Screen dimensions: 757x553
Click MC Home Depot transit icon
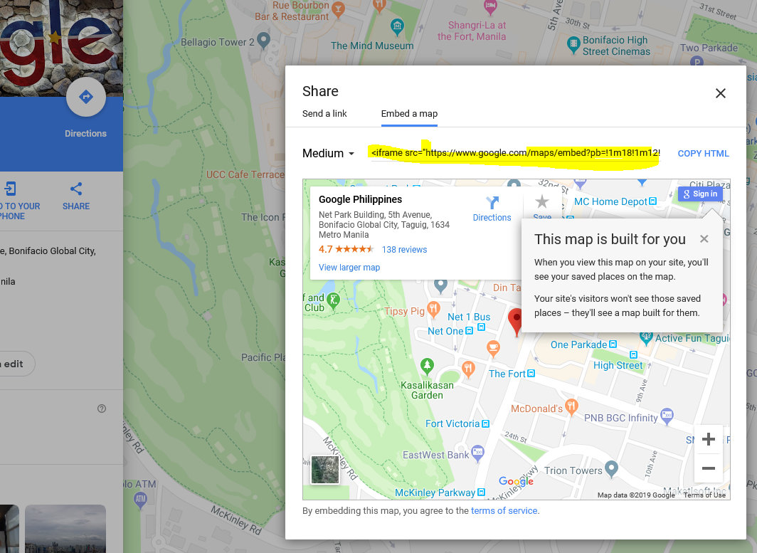click(652, 201)
